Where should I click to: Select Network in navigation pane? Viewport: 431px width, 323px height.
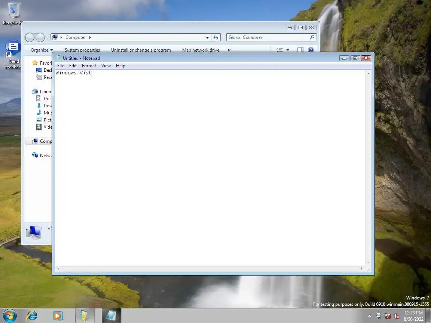point(42,155)
